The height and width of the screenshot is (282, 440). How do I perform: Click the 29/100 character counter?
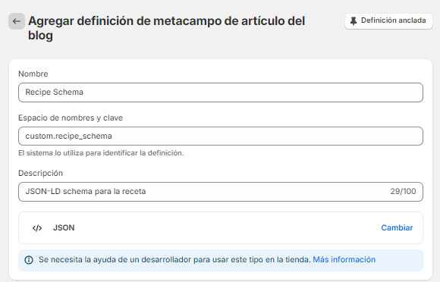[x=403, y=192]
